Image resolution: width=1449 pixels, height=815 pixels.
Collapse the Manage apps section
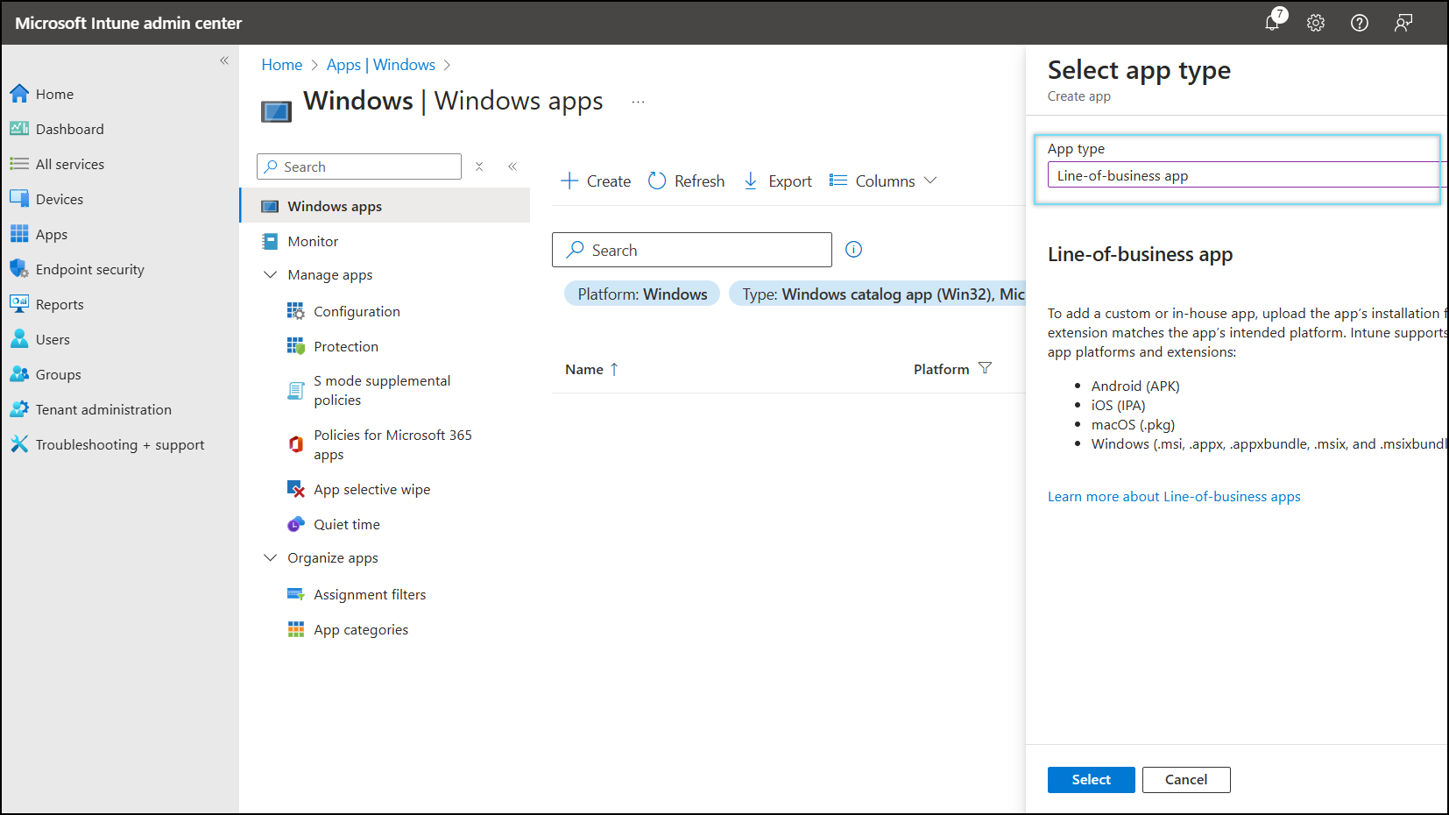click(x=270, y=275)
